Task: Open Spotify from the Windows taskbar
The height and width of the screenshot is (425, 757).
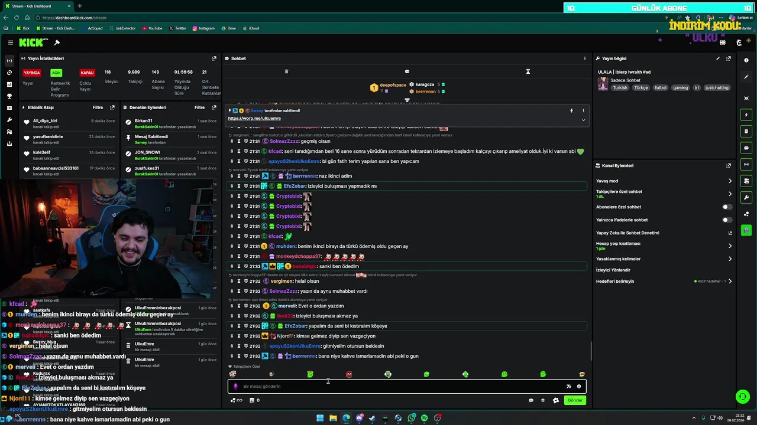Action: tap(424, 418)
